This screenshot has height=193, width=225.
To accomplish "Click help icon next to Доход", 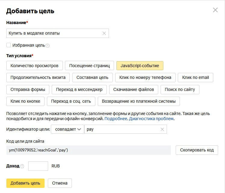I will click(x=22, y=166).
